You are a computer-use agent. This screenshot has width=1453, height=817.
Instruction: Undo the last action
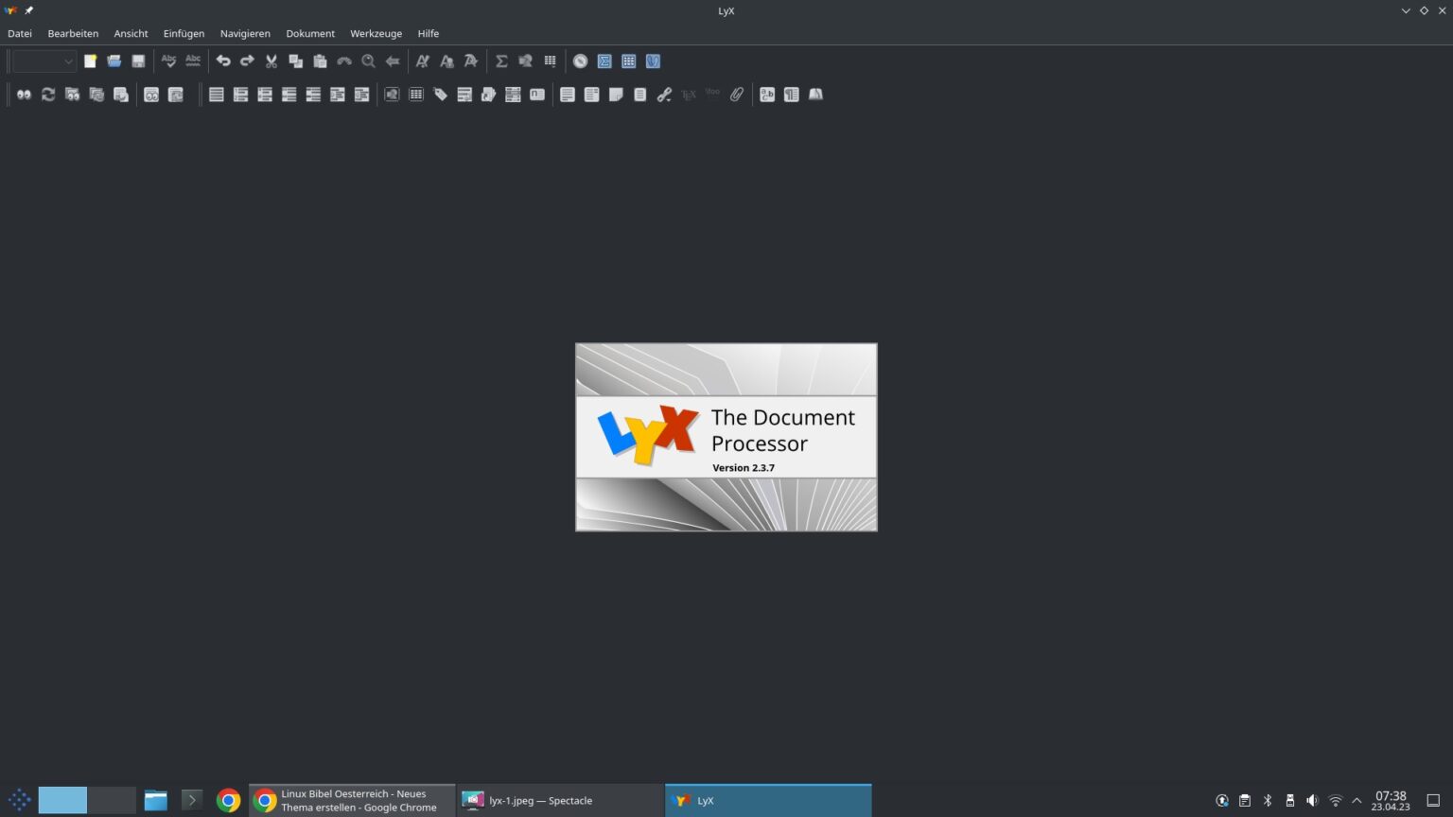click(x=223, y=61)
